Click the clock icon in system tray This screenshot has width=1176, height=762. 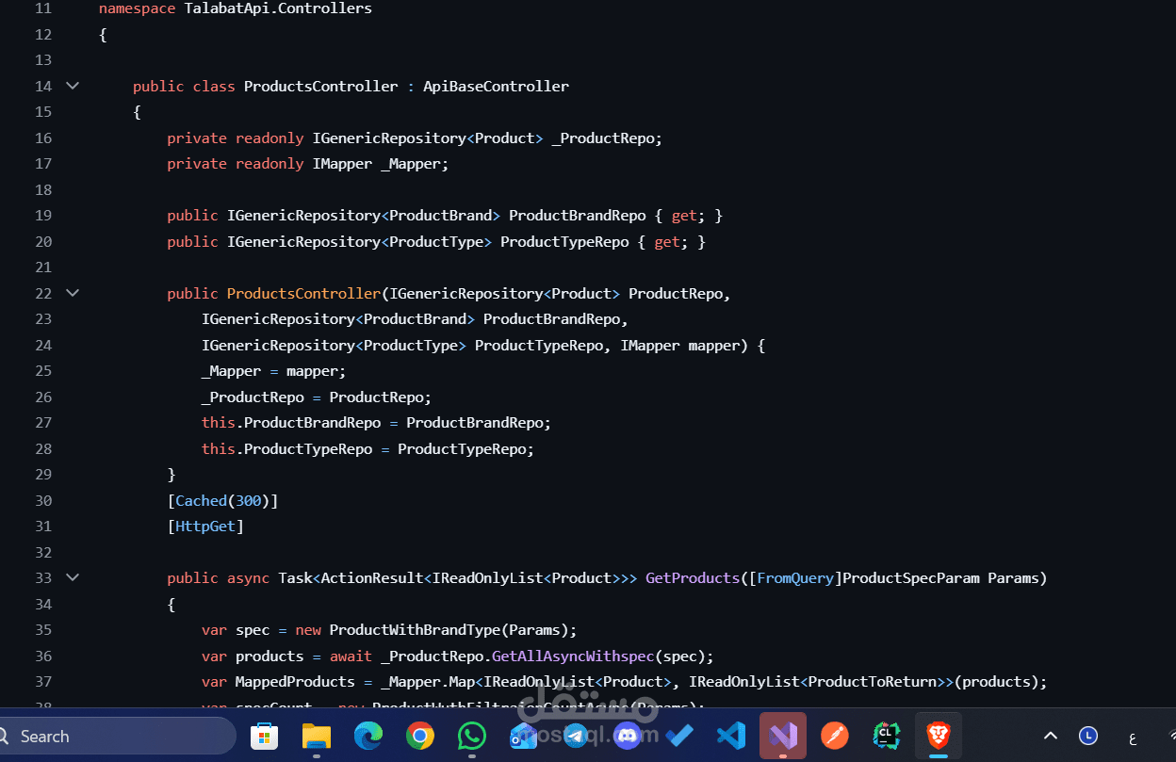click(1088, 736)
